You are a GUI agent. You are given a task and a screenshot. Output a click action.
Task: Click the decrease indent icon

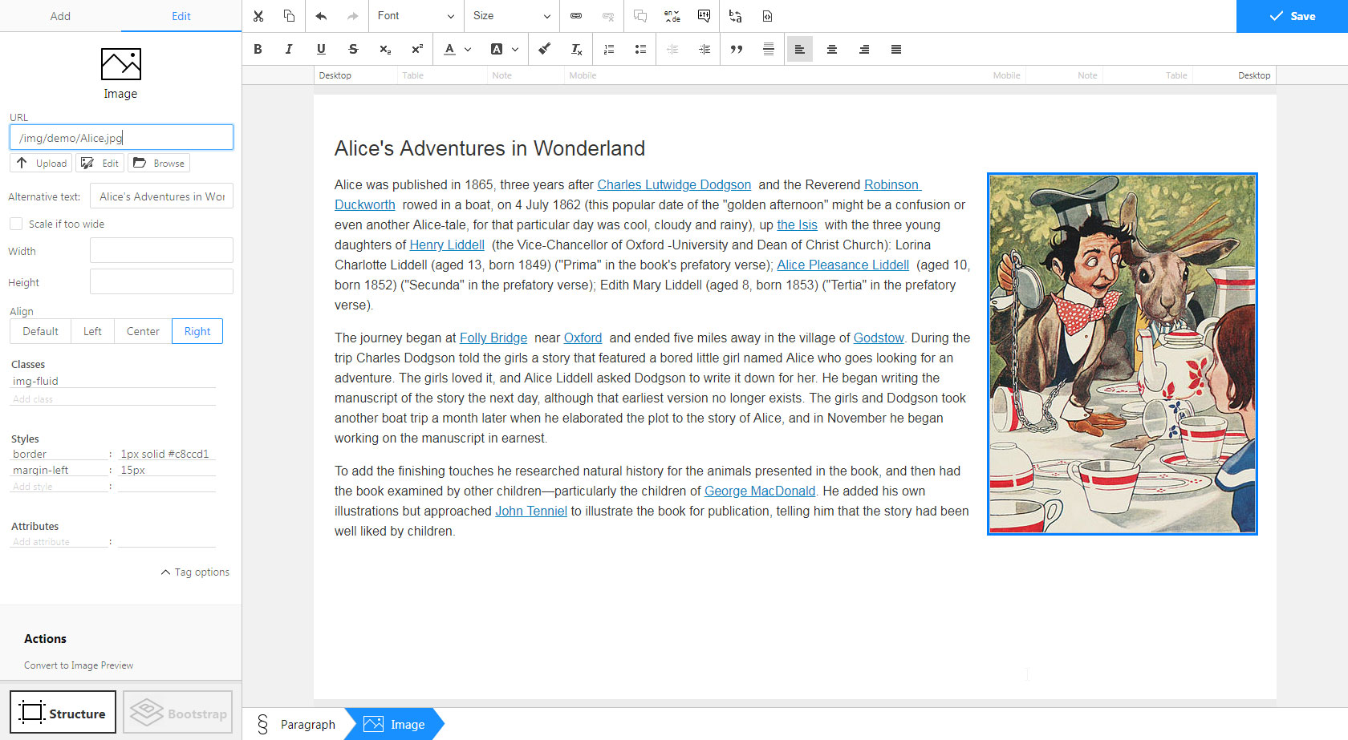coord(672,49)
